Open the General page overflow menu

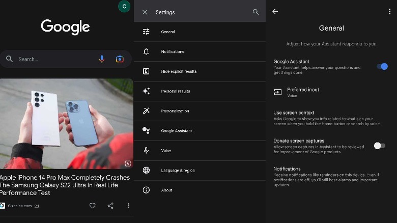coord(389,12)
